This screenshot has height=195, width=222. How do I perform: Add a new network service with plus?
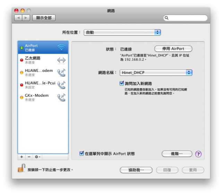click(22, 157)
